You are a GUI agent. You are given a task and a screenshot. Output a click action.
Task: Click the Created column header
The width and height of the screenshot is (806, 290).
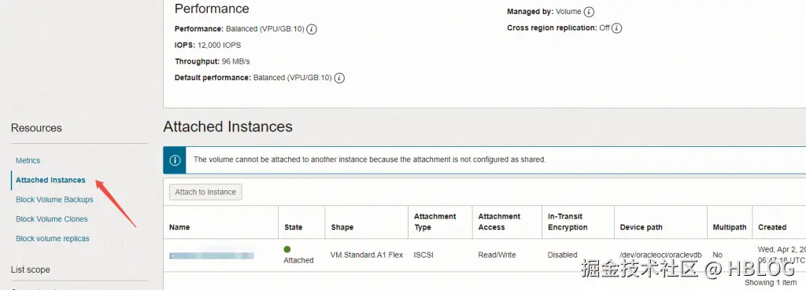point(772,227)
